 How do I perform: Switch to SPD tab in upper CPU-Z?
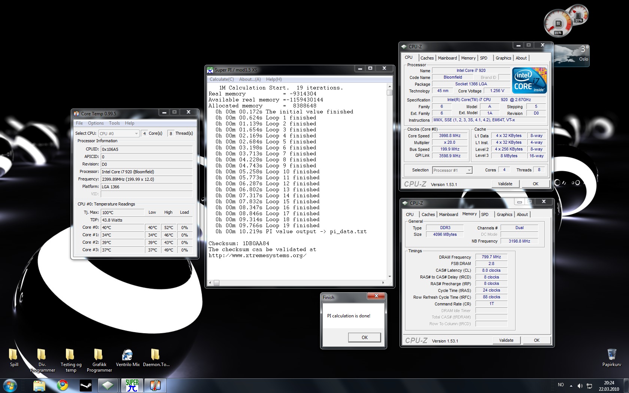484,58
